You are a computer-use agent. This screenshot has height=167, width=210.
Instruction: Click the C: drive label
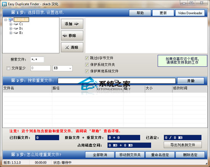point(21,24)
